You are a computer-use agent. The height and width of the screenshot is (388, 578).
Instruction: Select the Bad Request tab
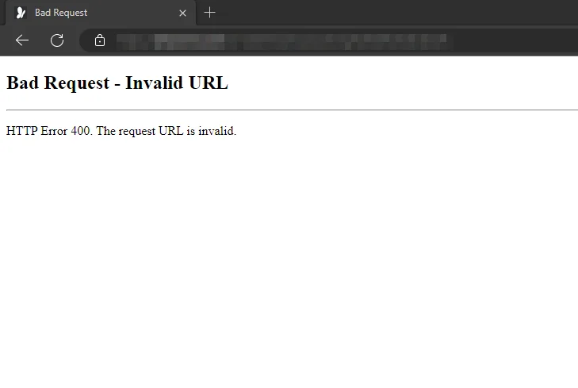[100, 13]
